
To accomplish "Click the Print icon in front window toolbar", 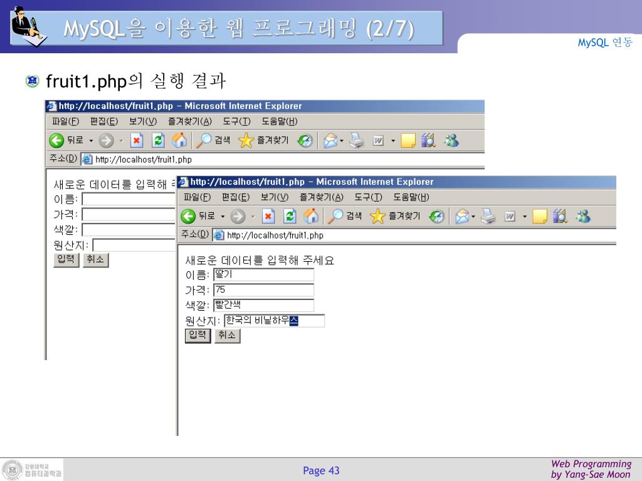I will coord(488,216).
